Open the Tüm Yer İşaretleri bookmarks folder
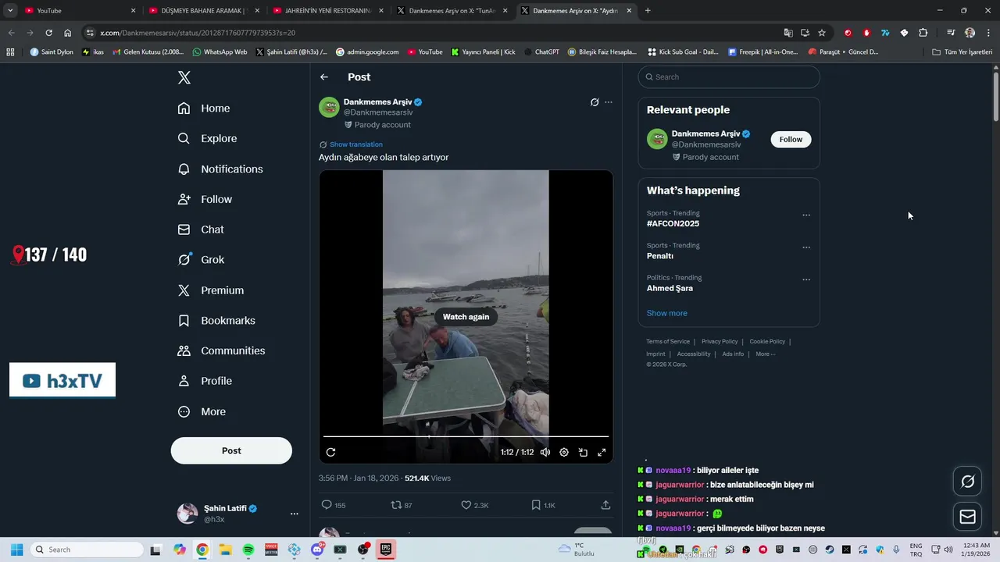Image resolution: width=1000 pixels, height=562 pixels. point(962,52)
